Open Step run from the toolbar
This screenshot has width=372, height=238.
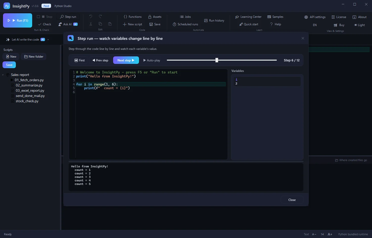point(68,17)
